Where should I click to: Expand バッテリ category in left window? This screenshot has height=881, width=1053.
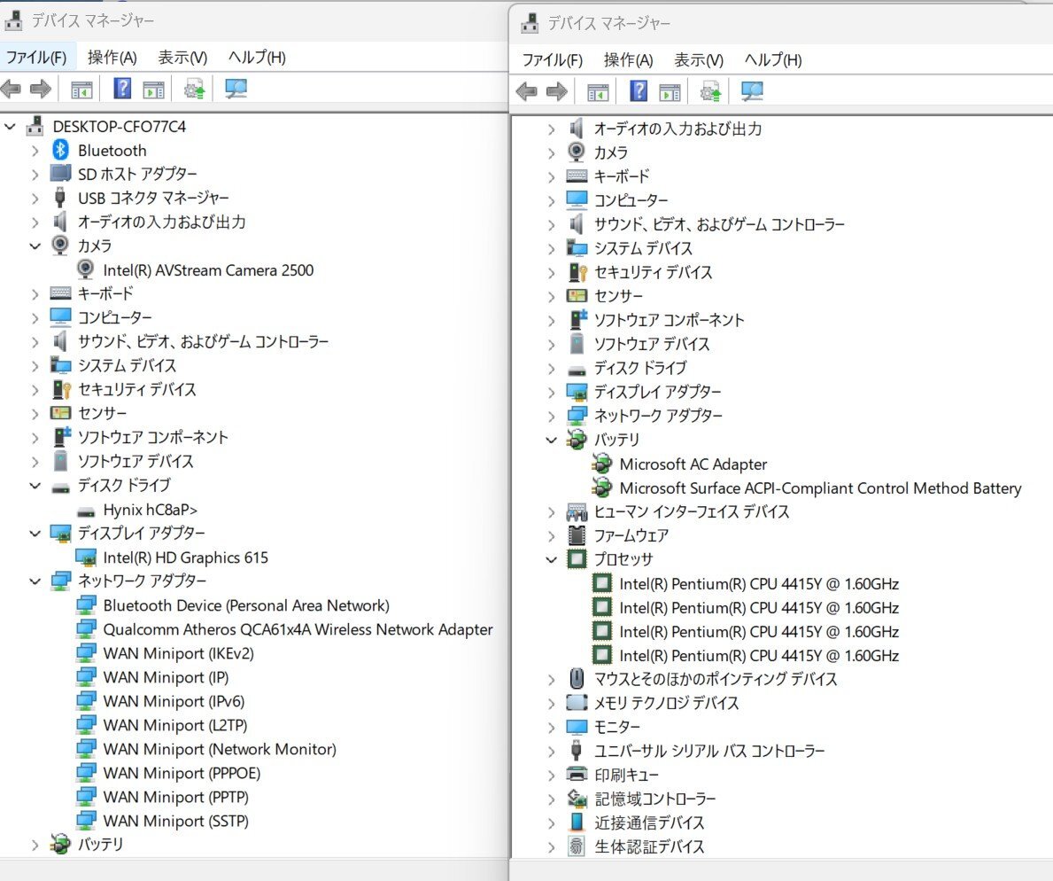35,845
